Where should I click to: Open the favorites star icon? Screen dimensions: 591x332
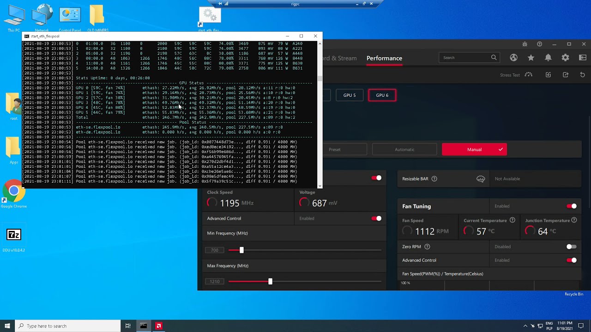point(531,58)
